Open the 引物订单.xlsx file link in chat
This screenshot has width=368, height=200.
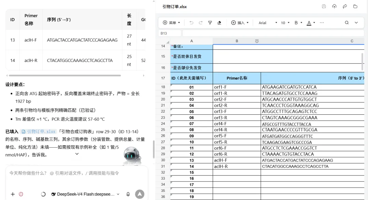coord(39,132)
